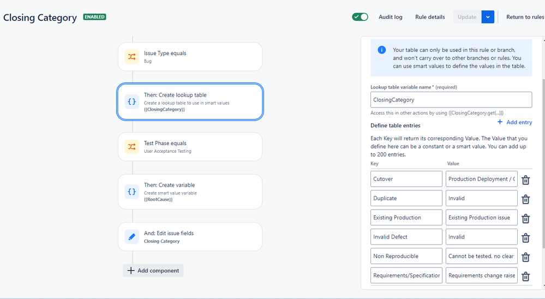Toggle the rule enabled switch off
Image resolution: width=545 pixels, height=299 pixels.
tap(360, 17)
